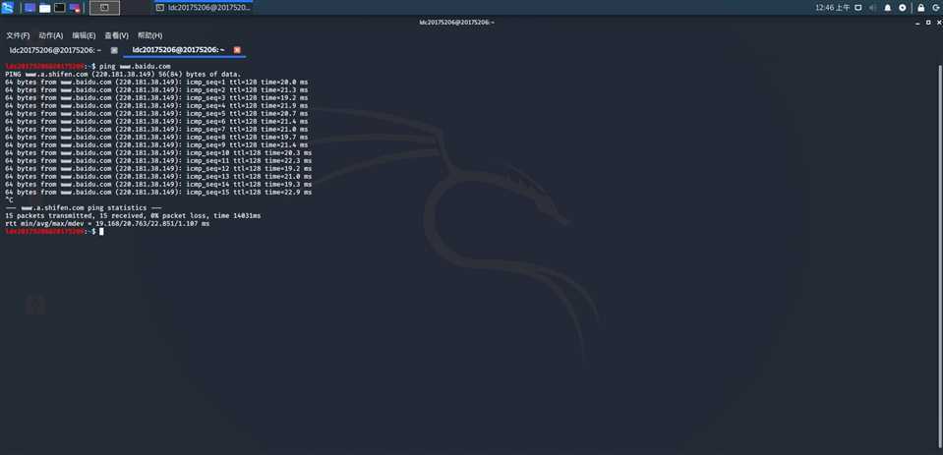Click the icmp_seq=2 time=21.3 ms line

(x=156, y=89)
